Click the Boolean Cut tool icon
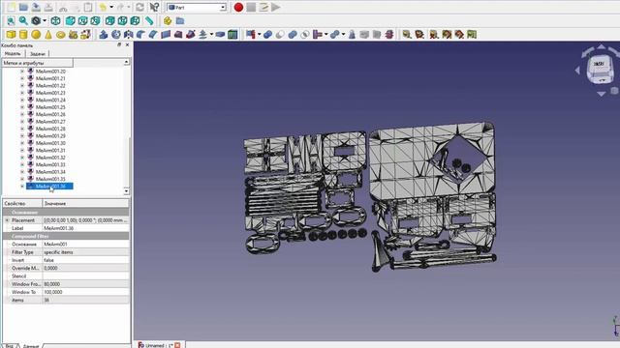Image resolution: width=620 pixels, height=348 pixels. click(280, 35)
